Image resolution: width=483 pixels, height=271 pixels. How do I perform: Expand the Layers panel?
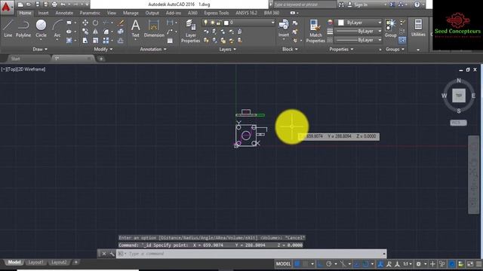click(228, 49)
